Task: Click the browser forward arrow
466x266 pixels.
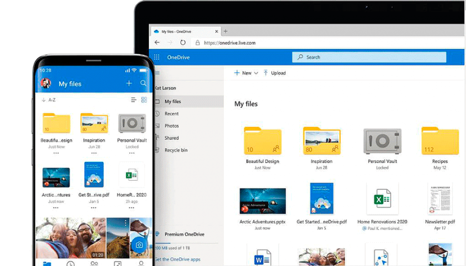Action: pos(170,42)
